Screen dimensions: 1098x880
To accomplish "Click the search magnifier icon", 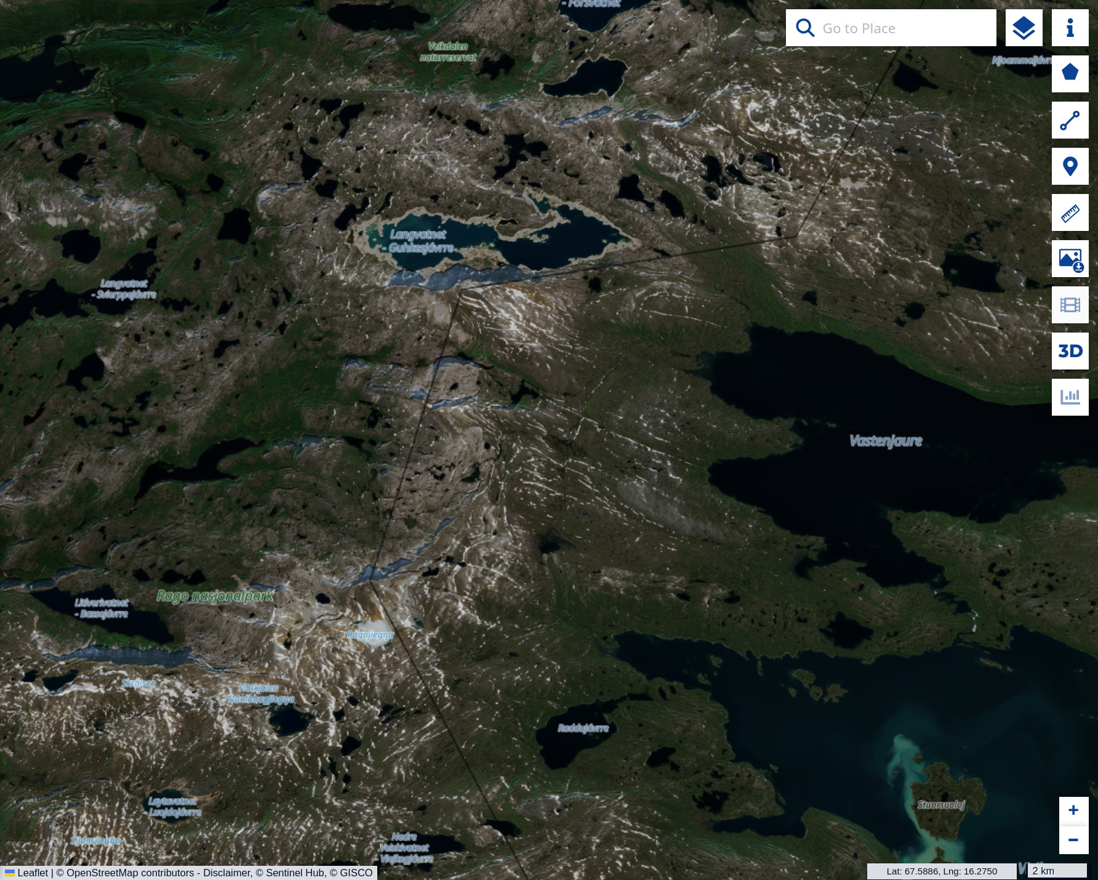I will 804,28.
